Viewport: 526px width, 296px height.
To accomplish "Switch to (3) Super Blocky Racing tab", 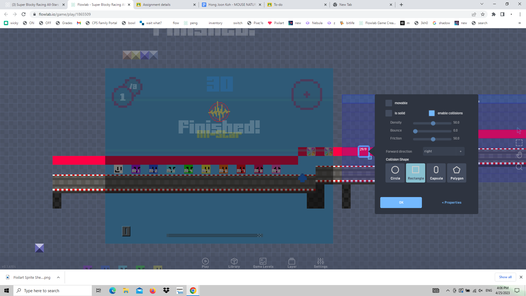I will pyautogui.click(x=35, y=5).
